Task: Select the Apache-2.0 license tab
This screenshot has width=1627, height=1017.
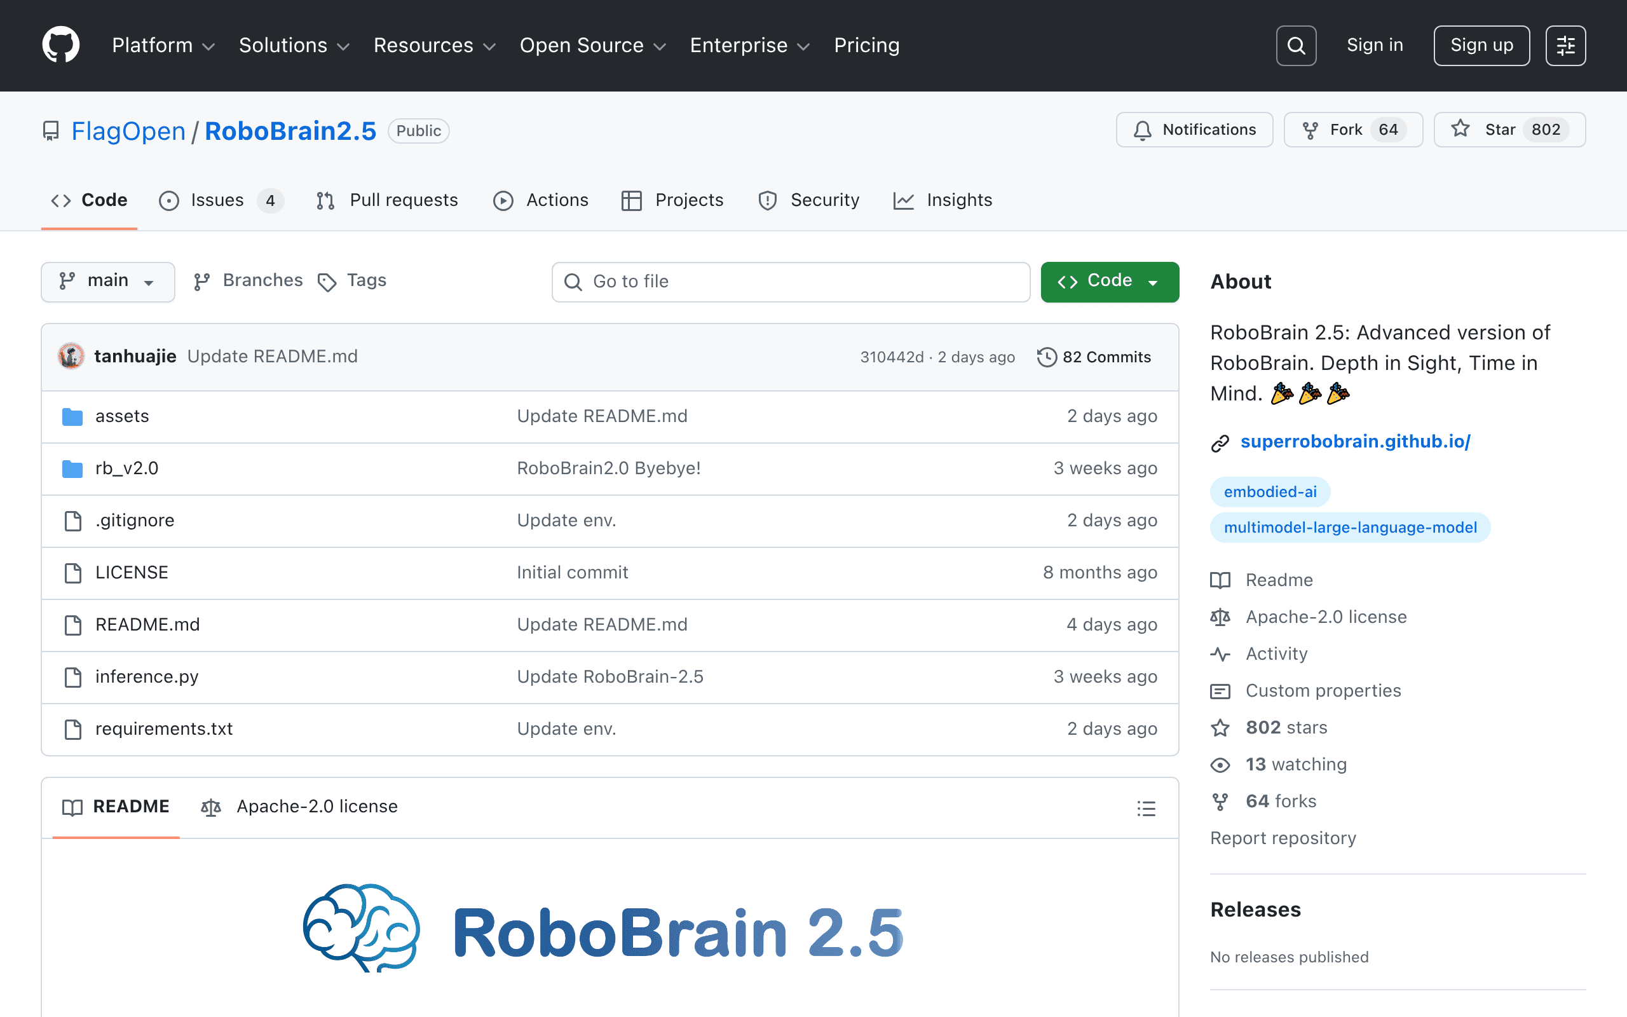Action: tap(299, 807)
